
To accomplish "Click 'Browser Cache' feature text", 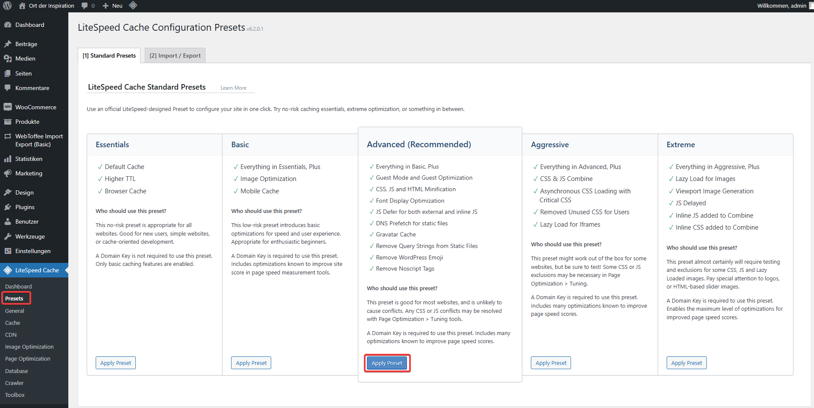I will click(x=126, y=191).
